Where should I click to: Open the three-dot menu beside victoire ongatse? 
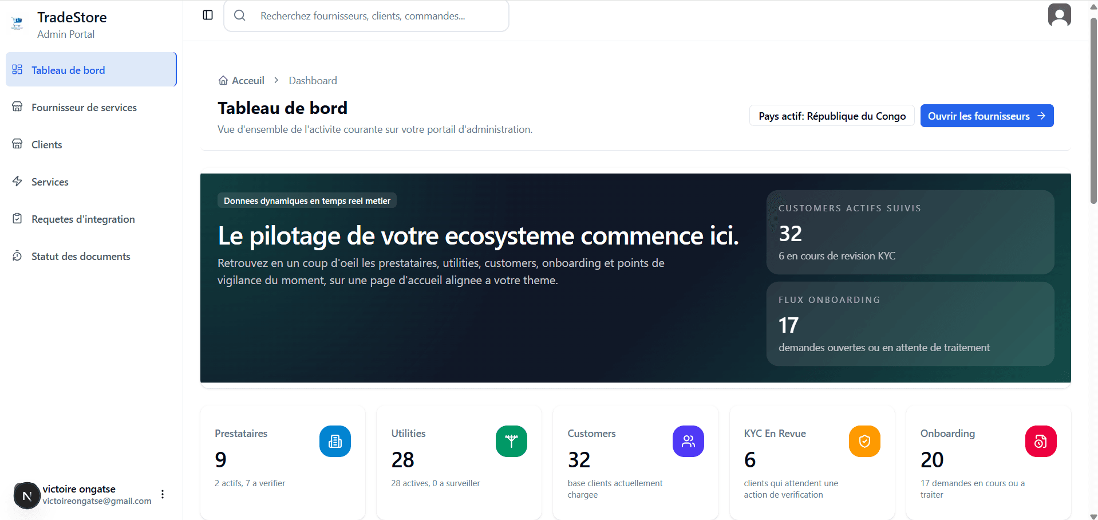pos(163,494)
